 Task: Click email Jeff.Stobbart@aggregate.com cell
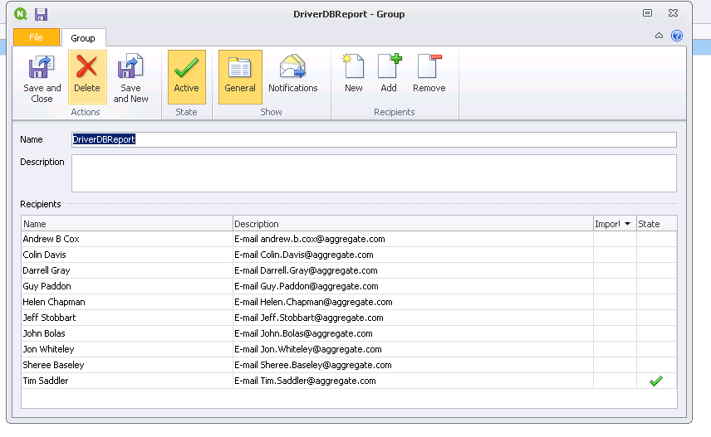[x=413, y=318]
